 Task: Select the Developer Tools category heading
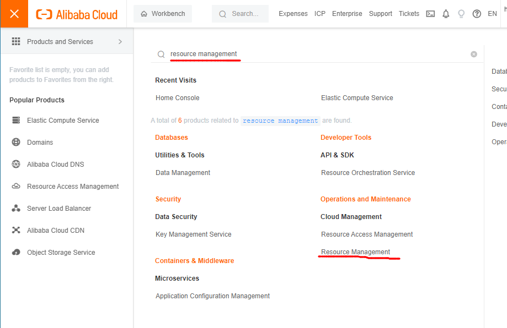pos(346,138)
